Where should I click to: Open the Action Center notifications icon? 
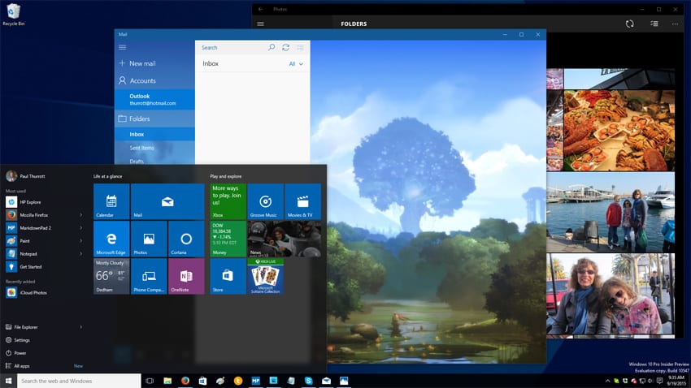pos(660,381)
